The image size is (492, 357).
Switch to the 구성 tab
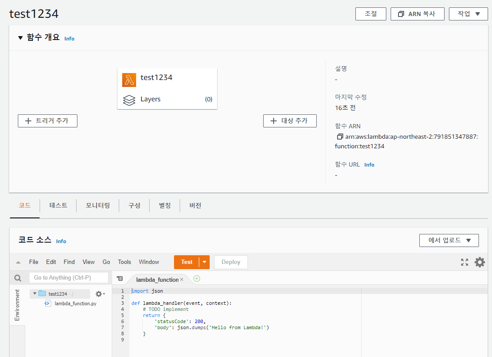coord(134,206)
